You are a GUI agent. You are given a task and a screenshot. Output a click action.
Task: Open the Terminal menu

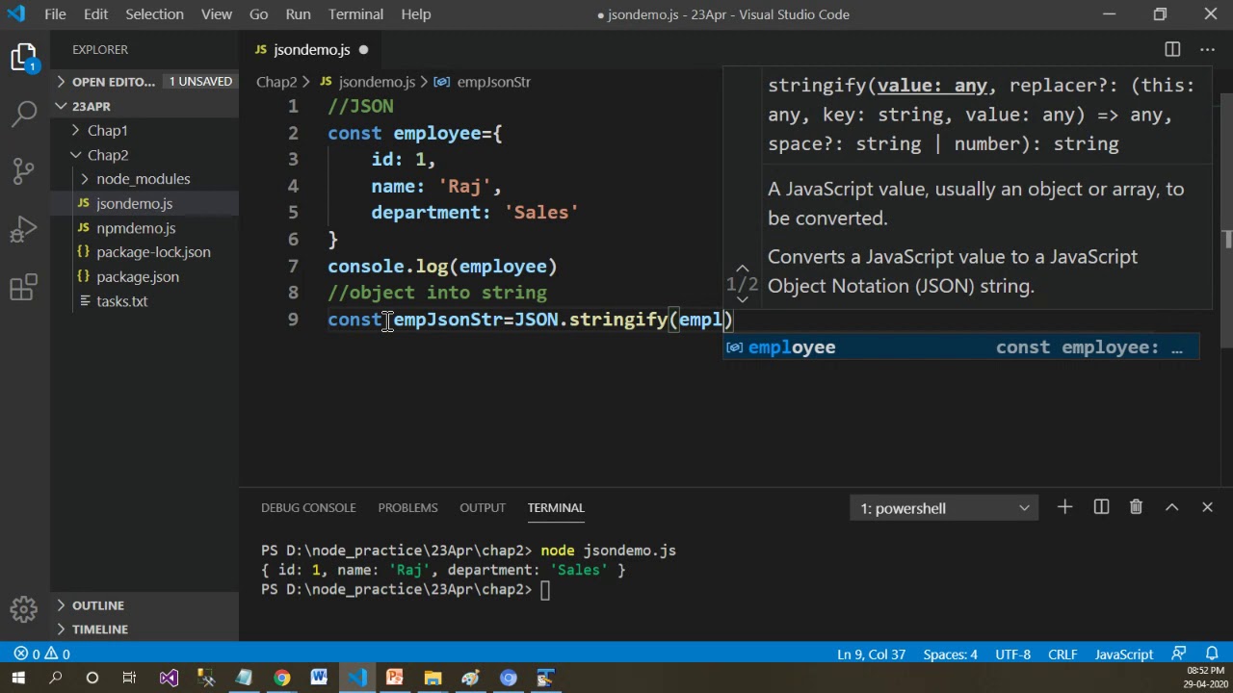pos(355,14)
